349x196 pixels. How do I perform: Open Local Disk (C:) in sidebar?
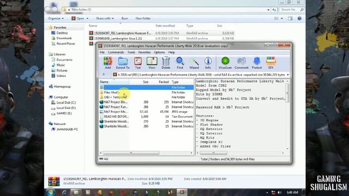(x=64, y=102)
